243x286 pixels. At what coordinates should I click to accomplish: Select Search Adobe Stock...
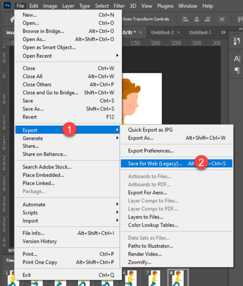pyautogui.click(x=68, y=167)
